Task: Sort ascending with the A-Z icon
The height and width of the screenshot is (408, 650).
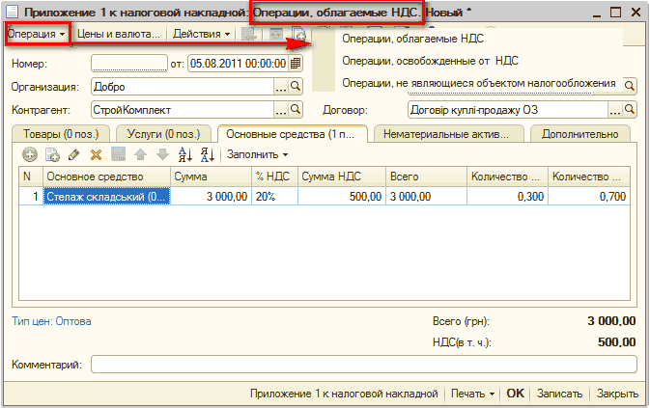Action: pyautogui.click(x=186, y=154)
